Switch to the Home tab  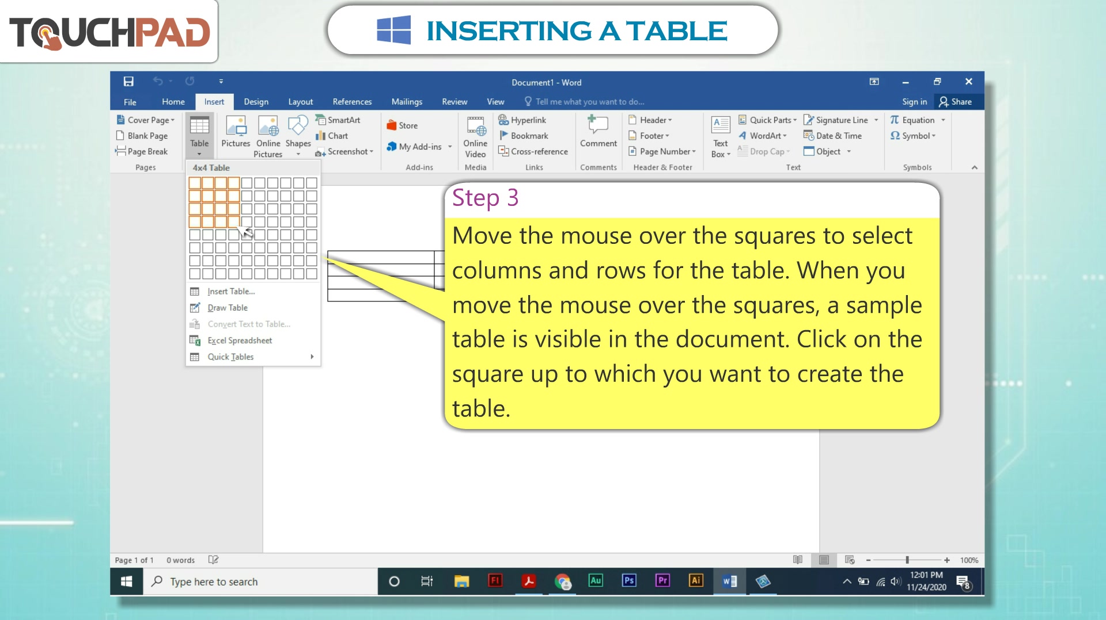click(173, 102)
